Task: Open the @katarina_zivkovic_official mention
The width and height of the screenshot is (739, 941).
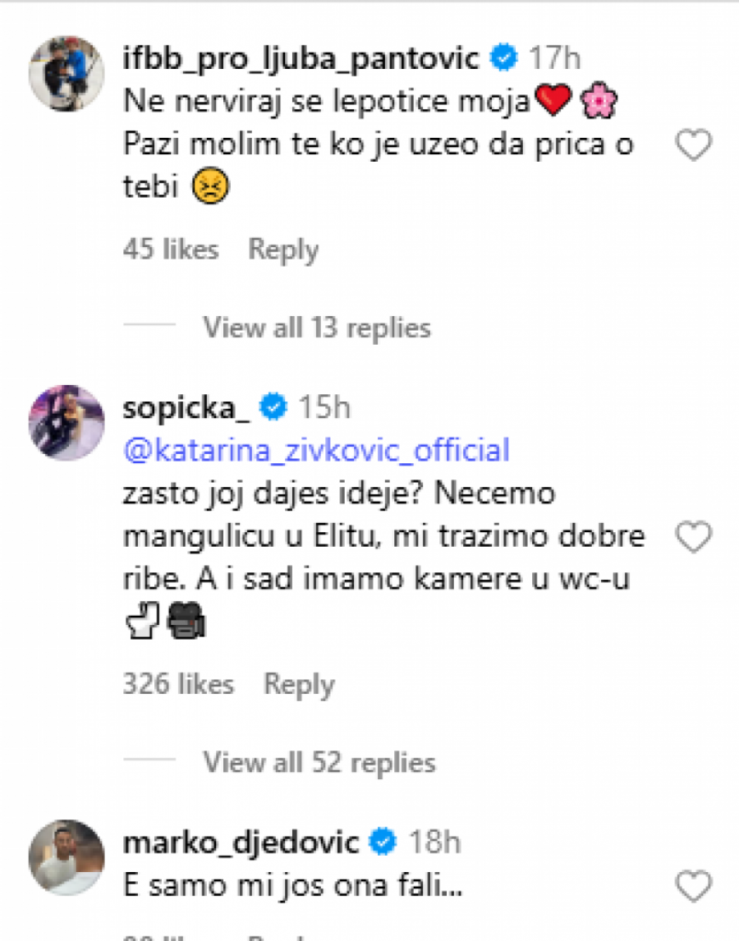Action: (x=317, y=450)
